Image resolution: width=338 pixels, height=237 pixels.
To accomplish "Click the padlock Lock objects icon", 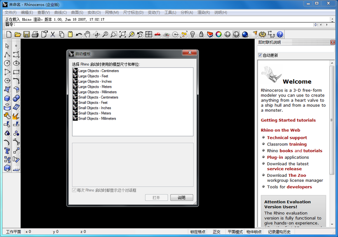I will [x=201, y=34].
